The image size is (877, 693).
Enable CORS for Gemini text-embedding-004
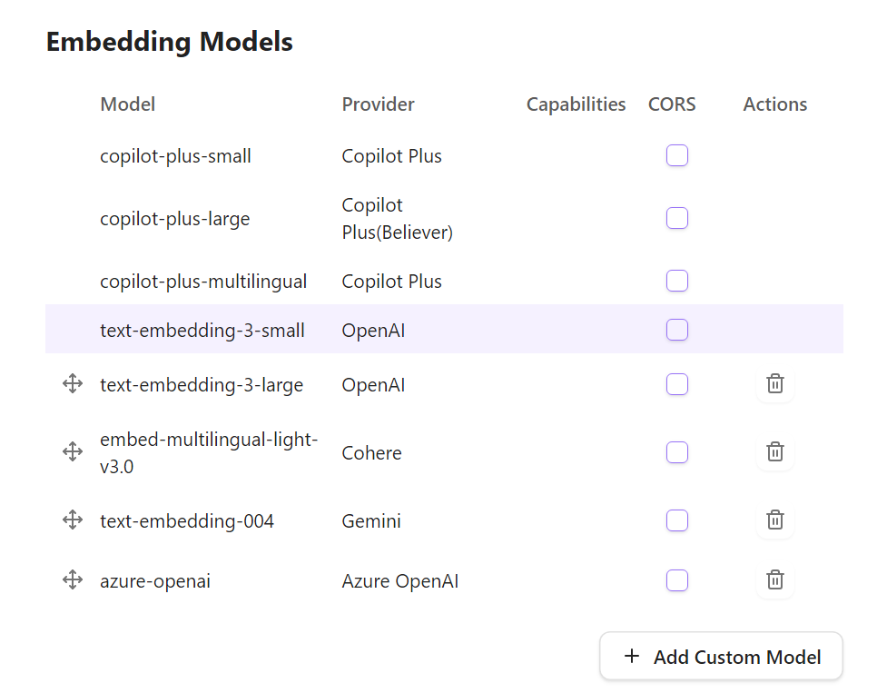point(677,520)
